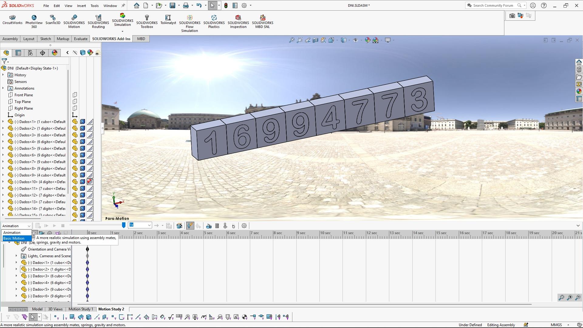Toggle transparency column for Dados<10>
This screenshot has height=328, width=583.
[90, 182]
